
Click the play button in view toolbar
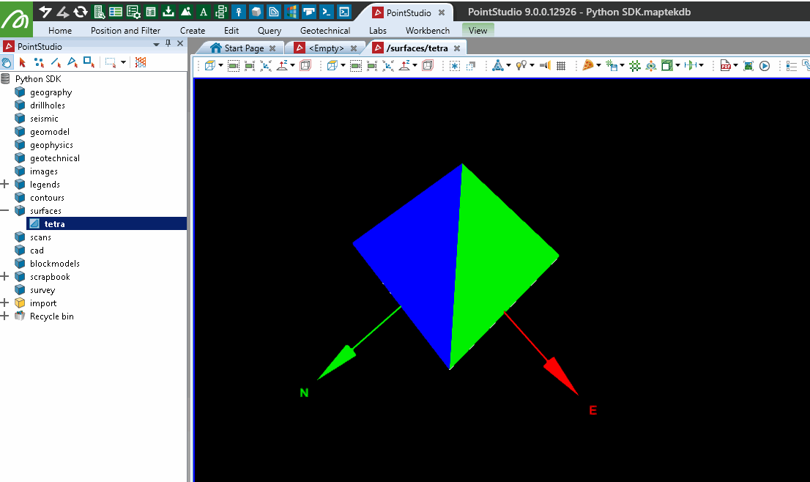point(765,65)
